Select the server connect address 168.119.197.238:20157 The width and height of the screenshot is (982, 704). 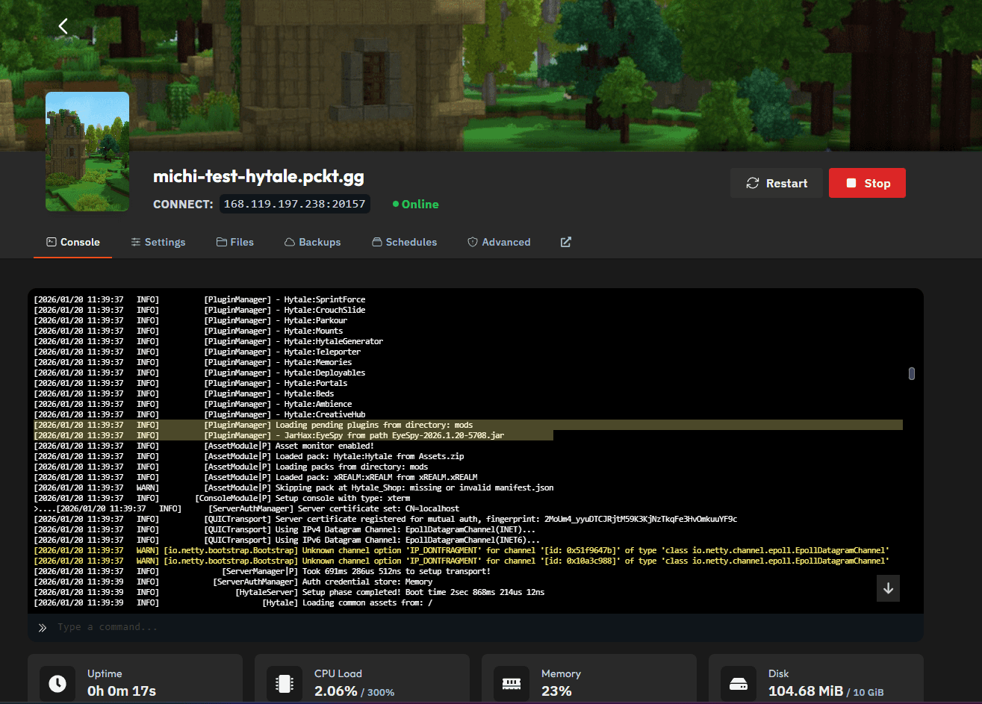294,203
